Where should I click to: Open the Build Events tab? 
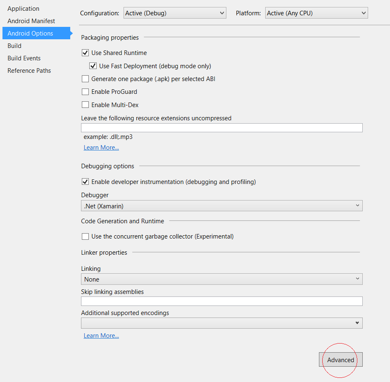tap(24, 58)
